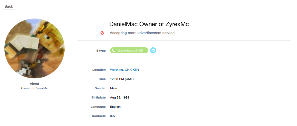
Task: Click the 12:58 PM (GMT) time value
Action: tap(122, 79)
